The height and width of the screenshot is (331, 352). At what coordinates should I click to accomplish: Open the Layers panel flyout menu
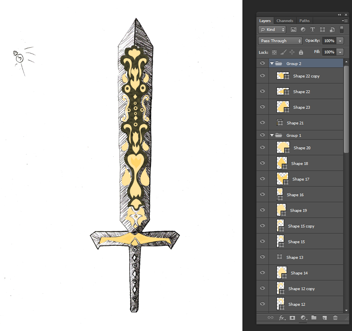click(x=345, y=20)
